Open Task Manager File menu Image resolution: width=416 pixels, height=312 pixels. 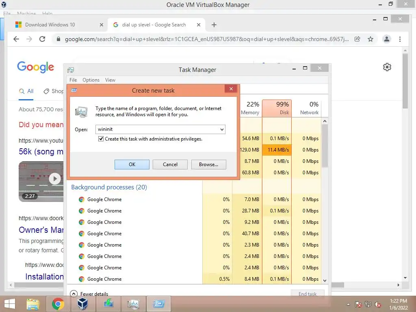(73, 80)
